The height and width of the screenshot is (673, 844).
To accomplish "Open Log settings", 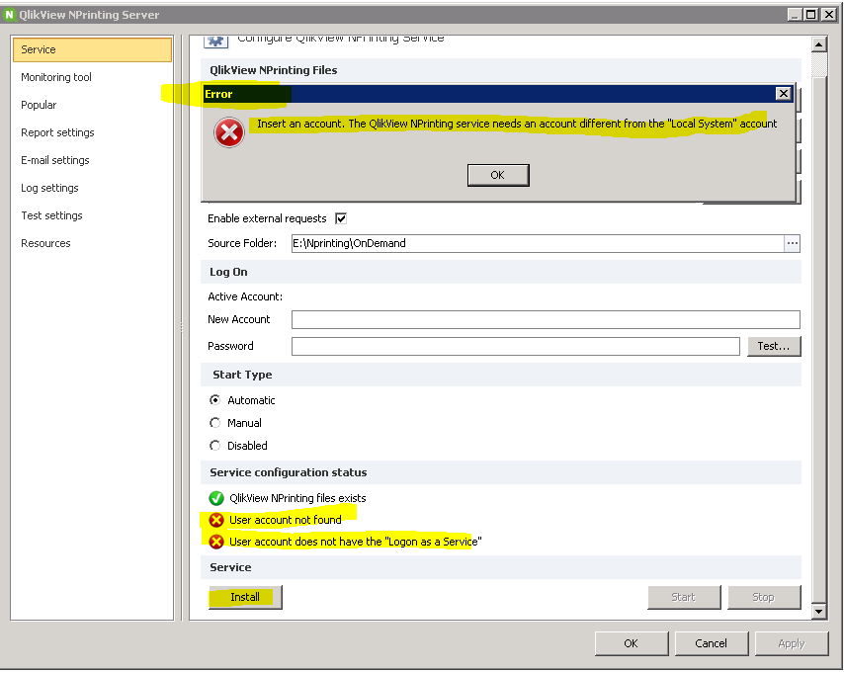I will pyautogui.click(x=49, y=188).
